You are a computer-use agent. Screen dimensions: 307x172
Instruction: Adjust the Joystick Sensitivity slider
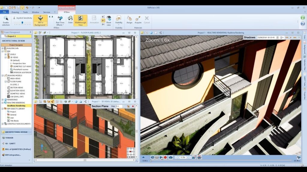pyautogui.click(x=22, y=22)
